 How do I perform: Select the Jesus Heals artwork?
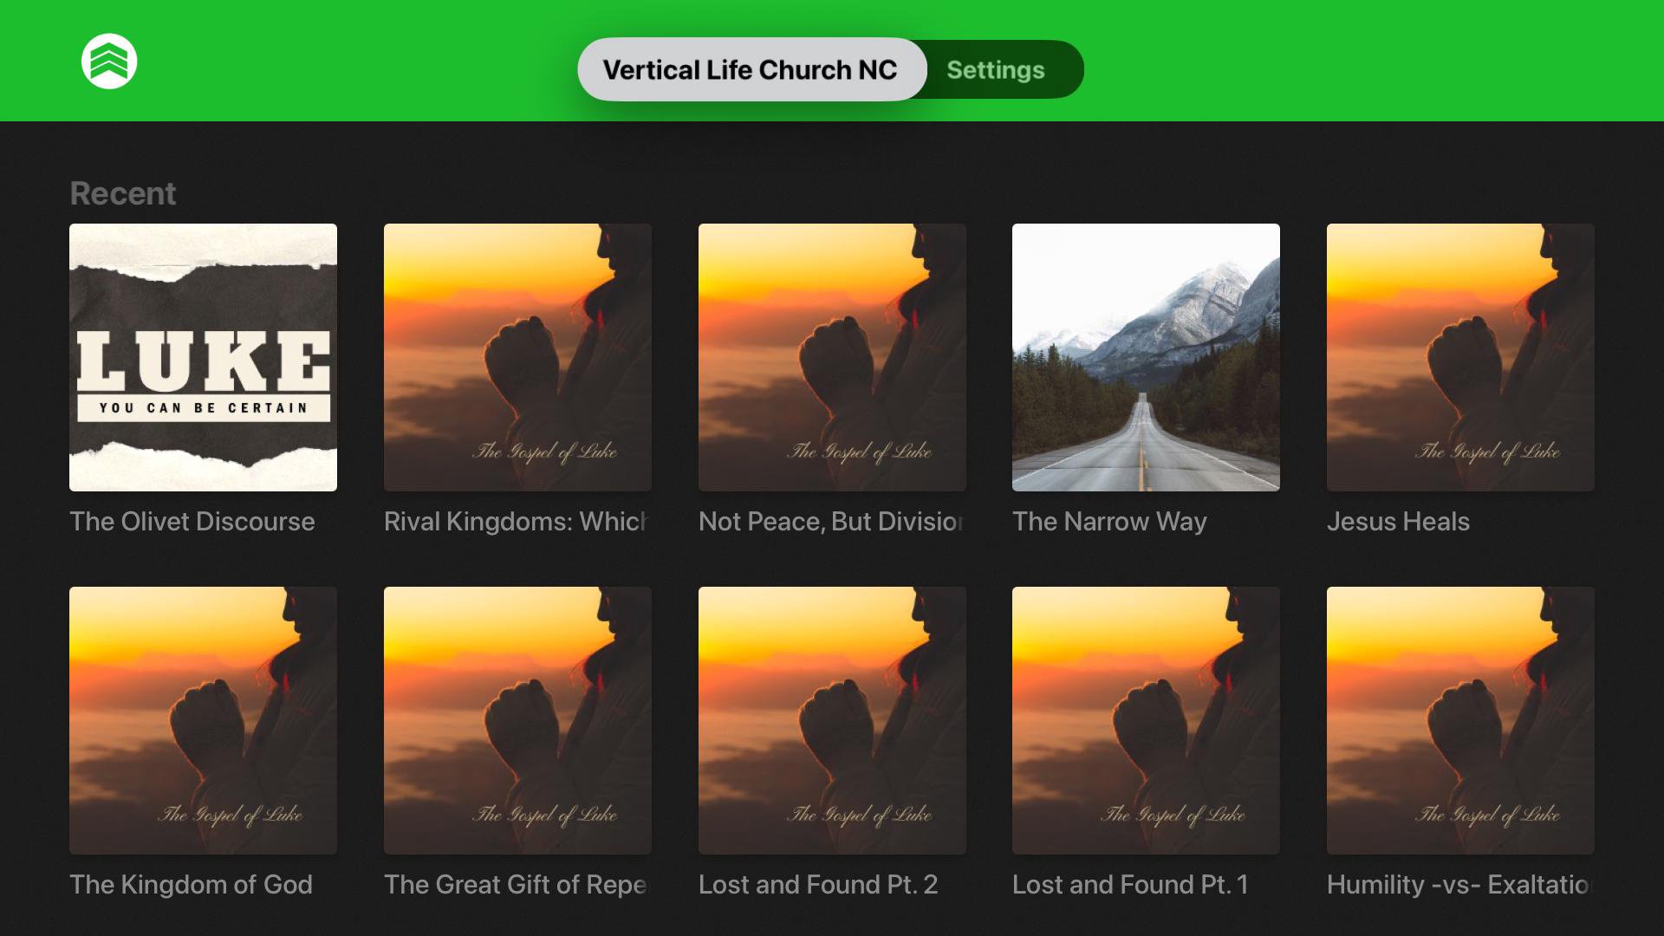[1460, 357]
